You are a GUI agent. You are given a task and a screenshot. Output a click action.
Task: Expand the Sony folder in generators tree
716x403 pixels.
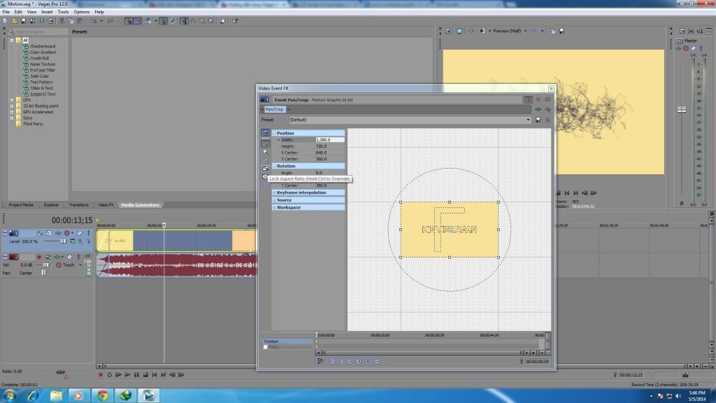point(12,118)
